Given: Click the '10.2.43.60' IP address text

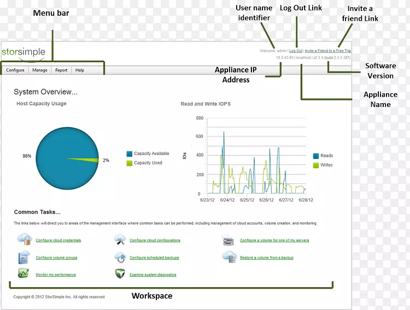Looking at the screenshot, I should (285, 57).
